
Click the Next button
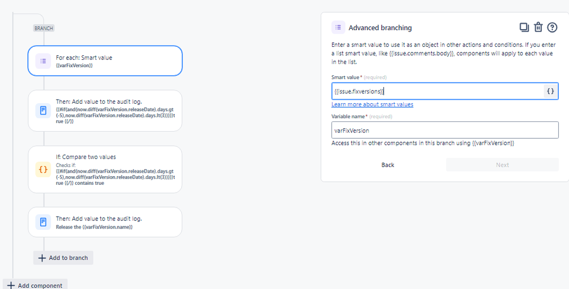pos(502,165)
